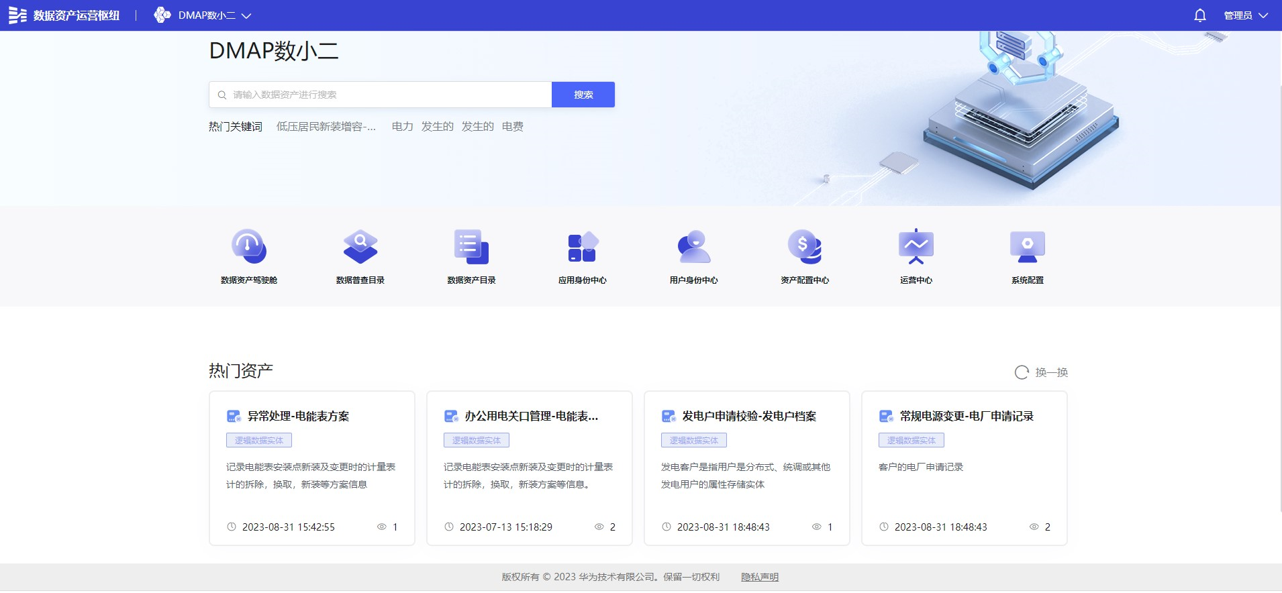Click view-count eye icon on 发电户申请校验 card
This screenshot has width=1282, height=593.
[817, 527]
